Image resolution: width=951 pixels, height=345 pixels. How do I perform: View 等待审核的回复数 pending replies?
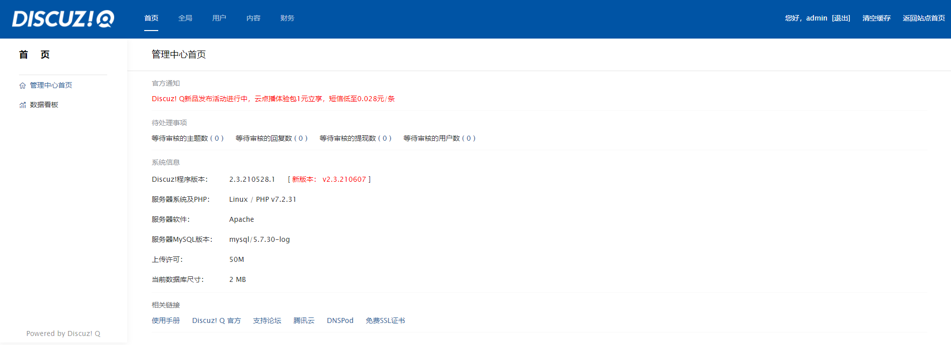point(271,138)
